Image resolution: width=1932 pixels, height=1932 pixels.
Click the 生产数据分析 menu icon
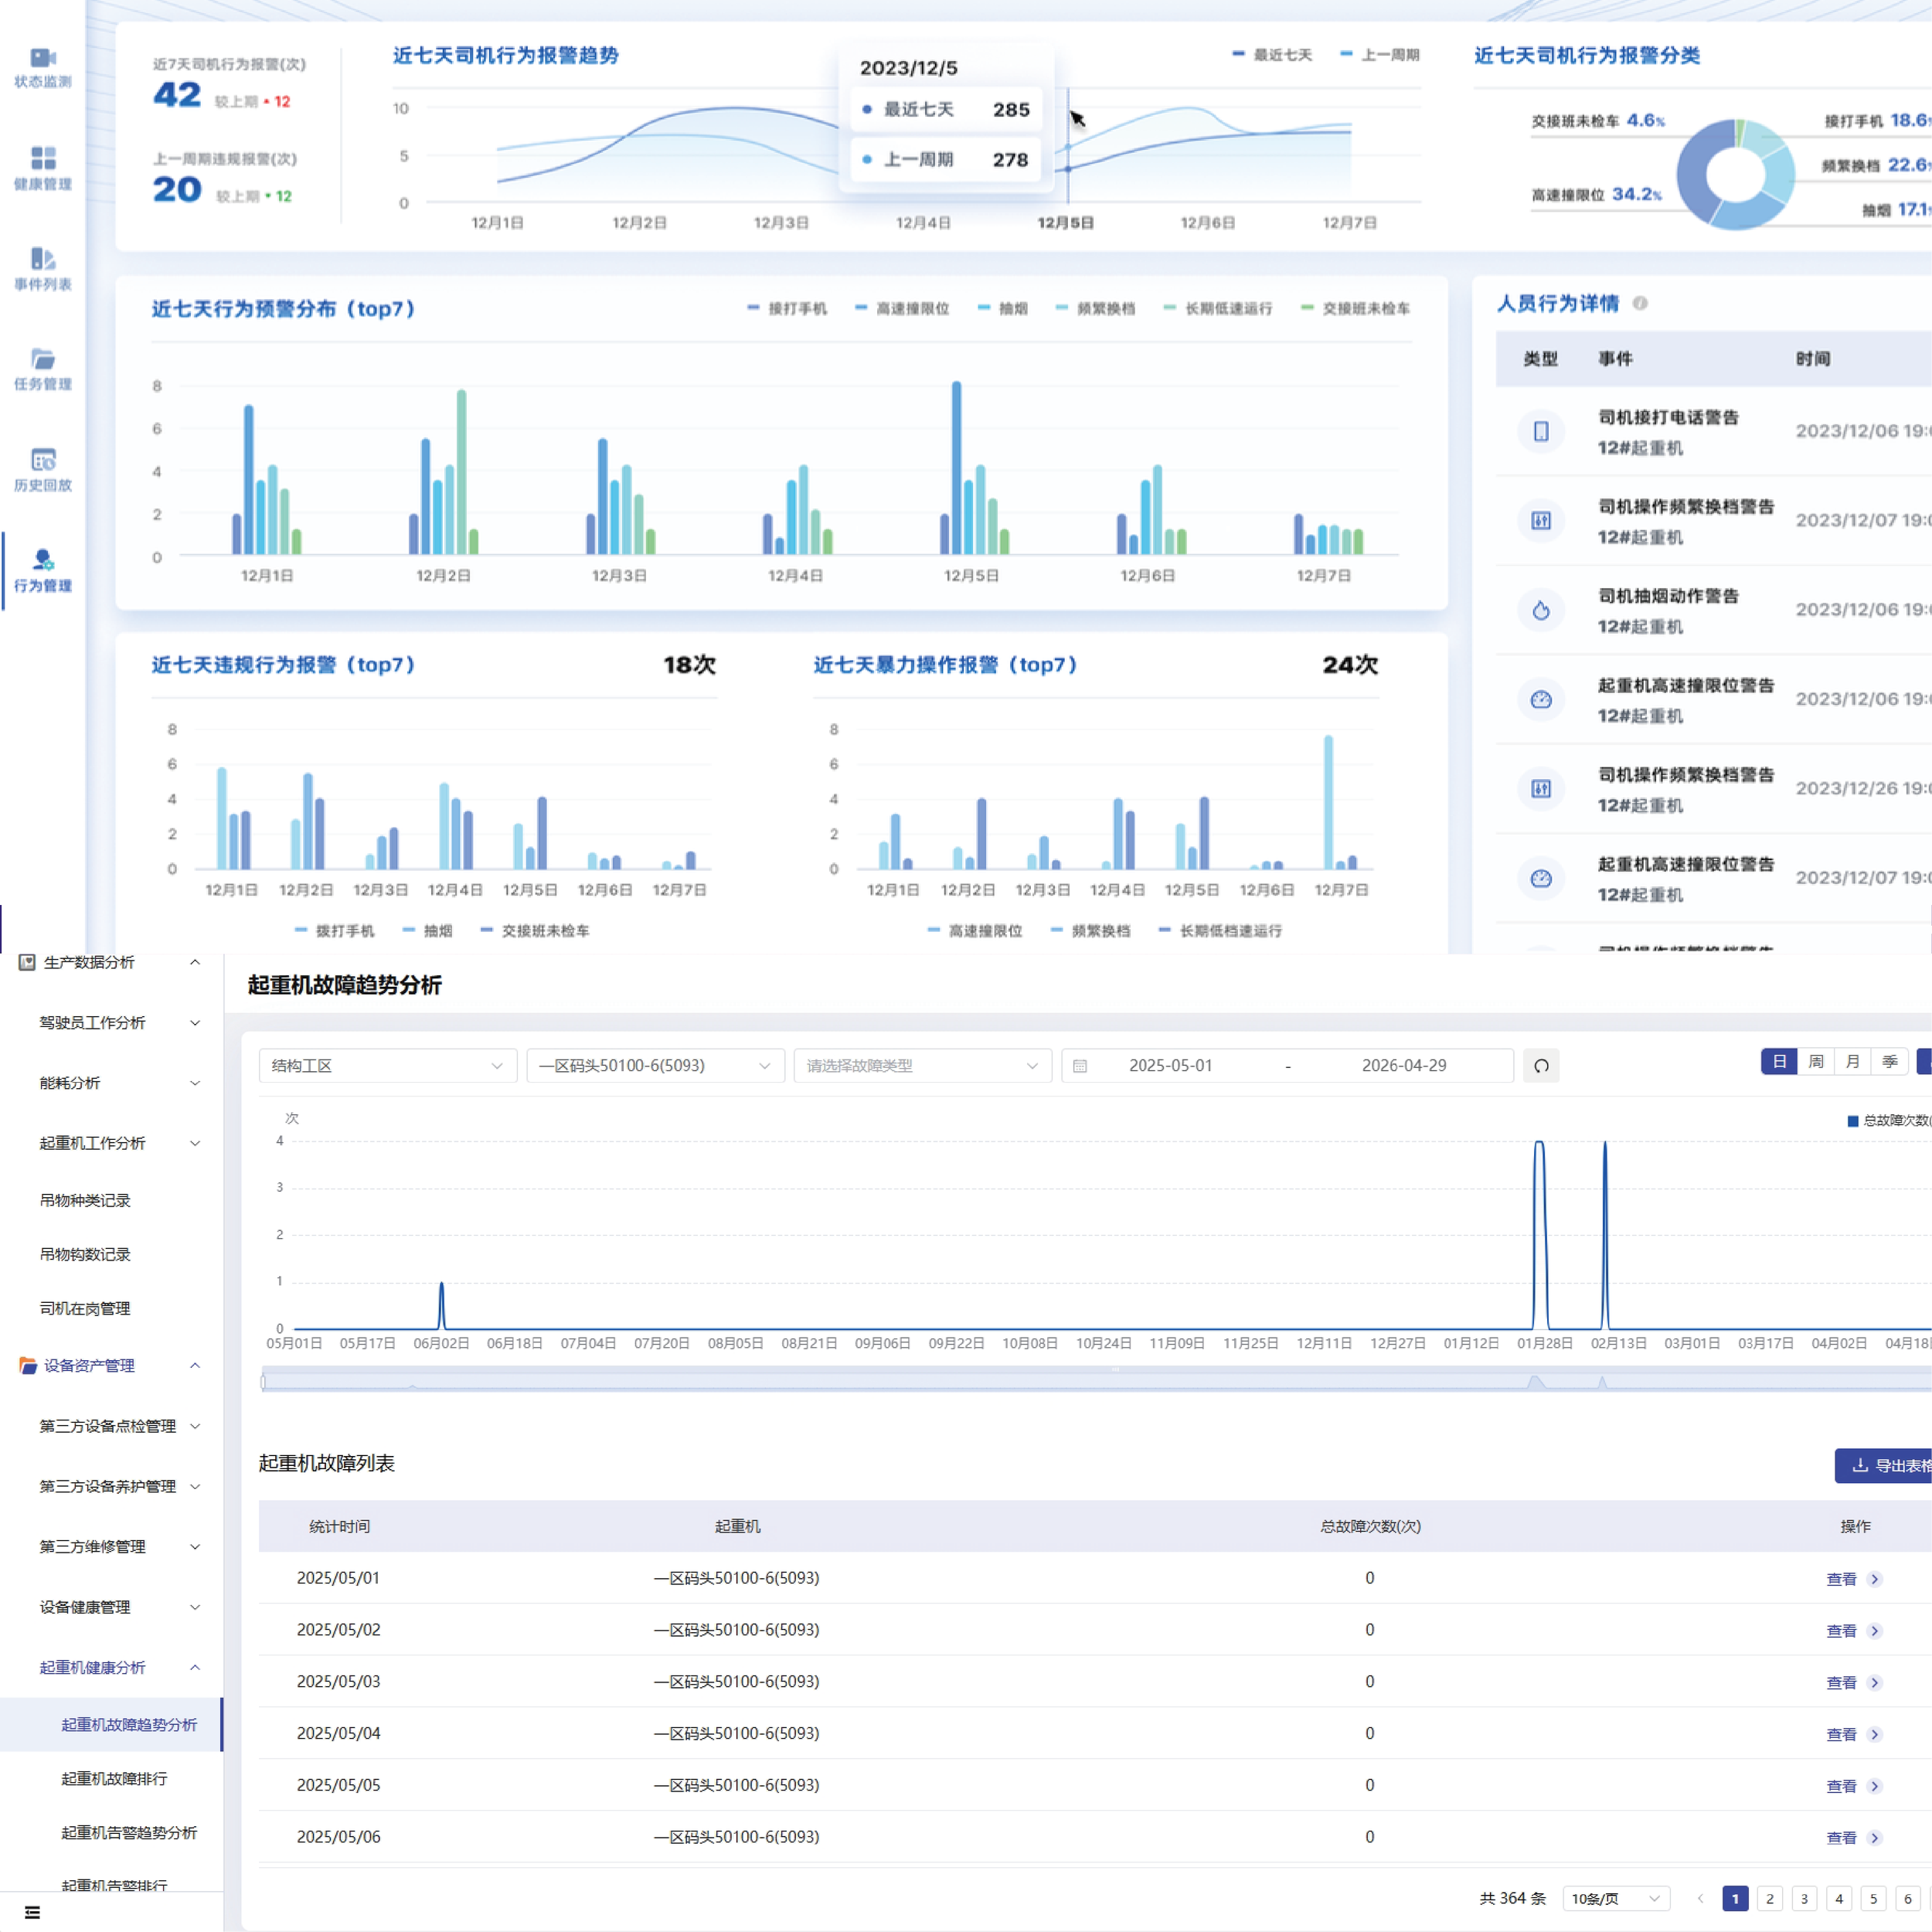click(27, 962)
